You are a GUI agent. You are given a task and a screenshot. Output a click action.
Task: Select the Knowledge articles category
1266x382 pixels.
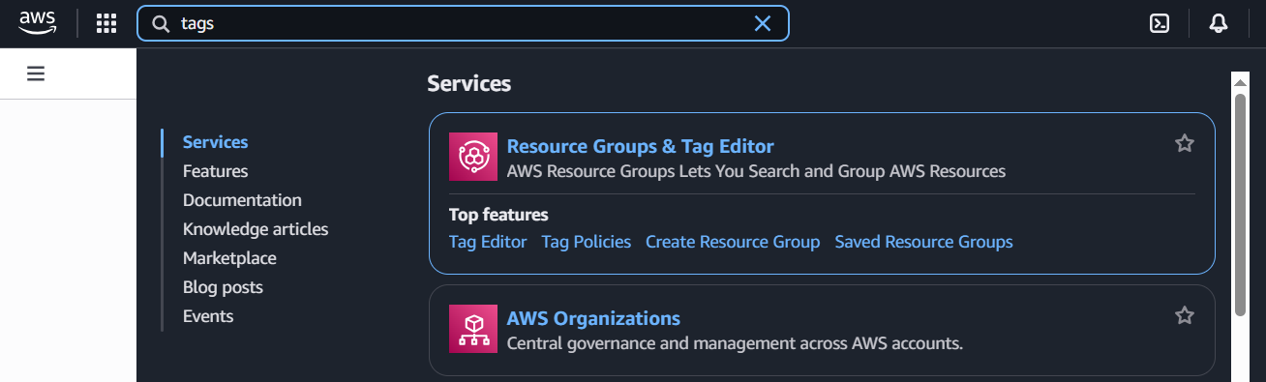256,229
